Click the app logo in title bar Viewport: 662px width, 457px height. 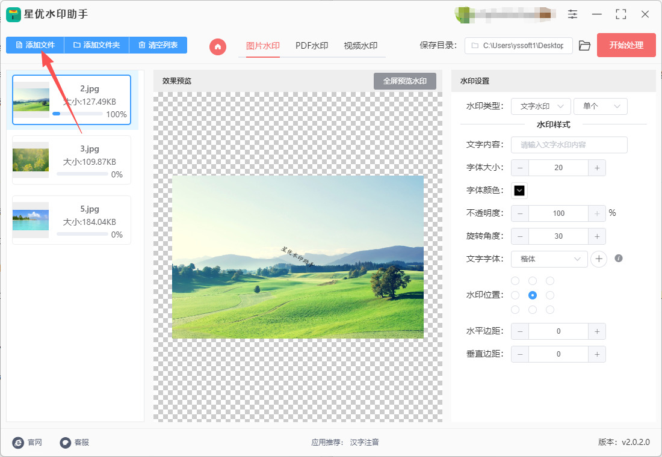click(13, 14)
